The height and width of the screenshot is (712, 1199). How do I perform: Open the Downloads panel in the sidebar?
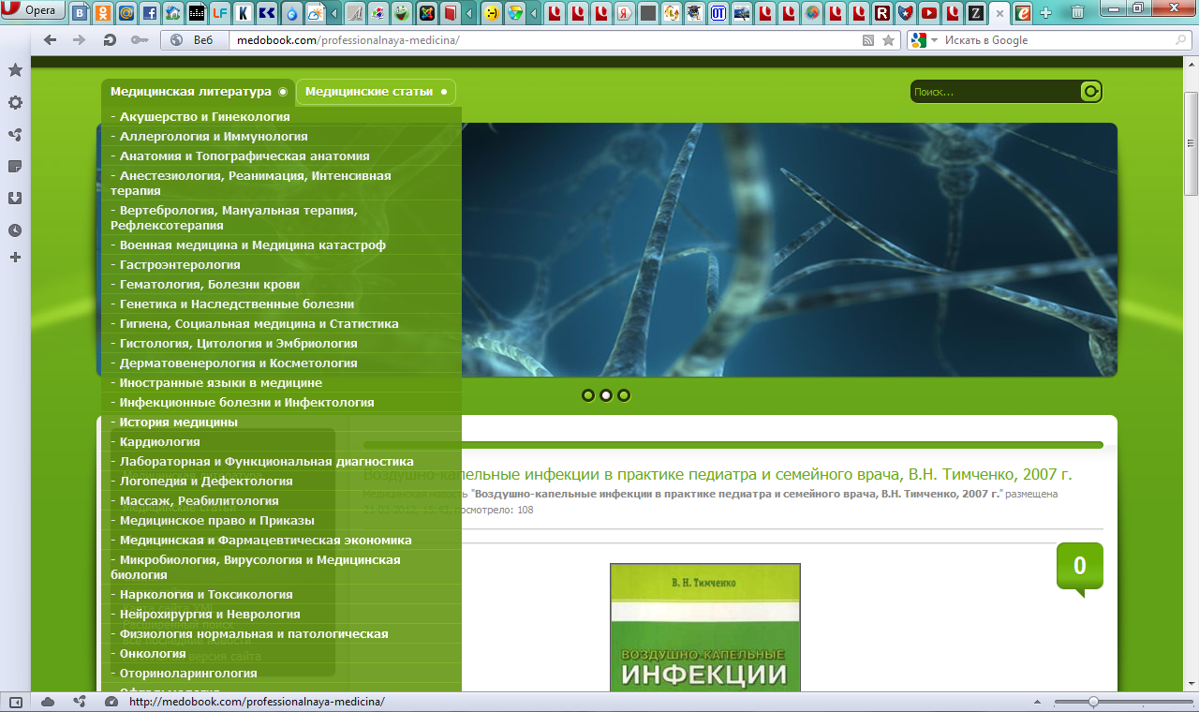pos(15,198)
